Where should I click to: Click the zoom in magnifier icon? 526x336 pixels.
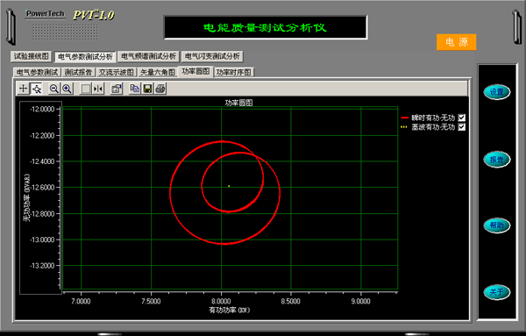[68, 89]
